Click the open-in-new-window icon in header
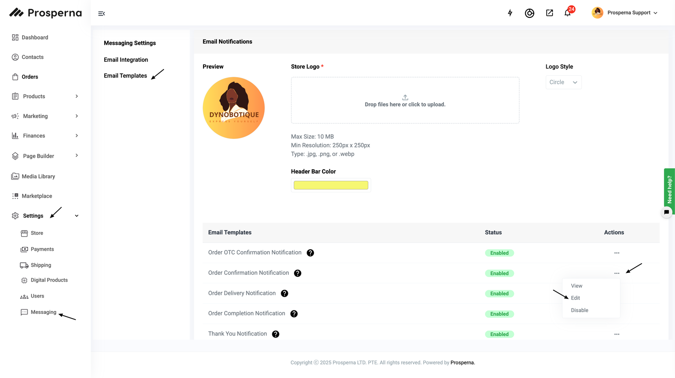The height and width of the screenshot is (378, 675). 549,13
